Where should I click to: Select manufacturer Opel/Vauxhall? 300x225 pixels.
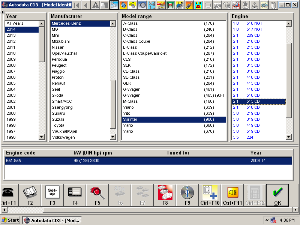pos(80,53)
